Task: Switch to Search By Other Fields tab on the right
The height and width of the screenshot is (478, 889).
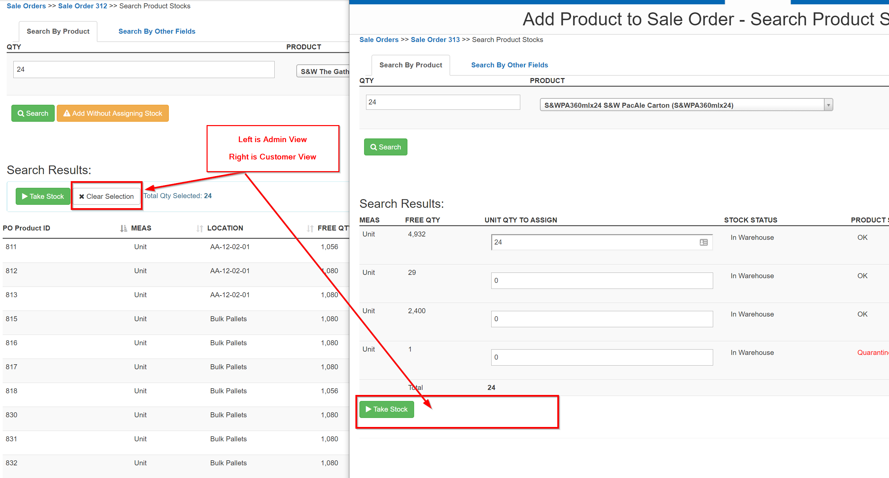Action: 509,65
